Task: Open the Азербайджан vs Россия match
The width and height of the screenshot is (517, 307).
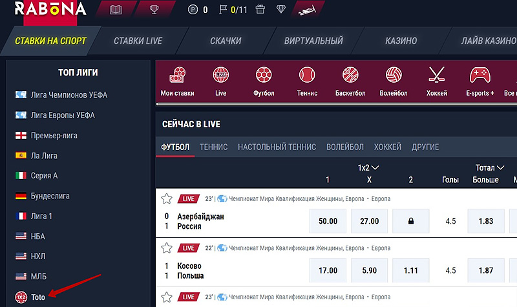Action: (x=200, y=221)
